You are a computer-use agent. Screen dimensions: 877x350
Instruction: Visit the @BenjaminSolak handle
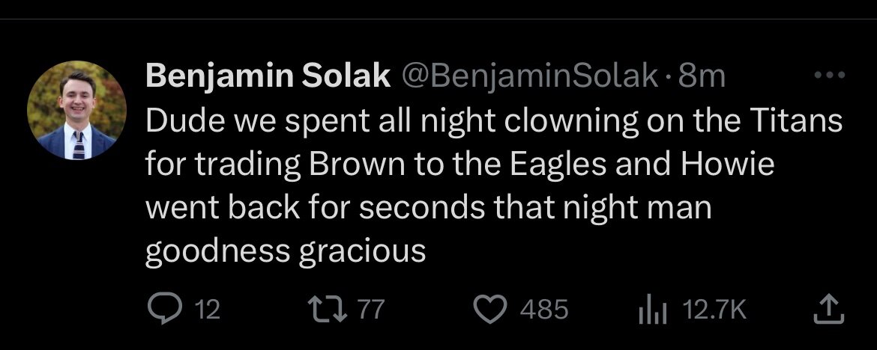click(x=531, y=76)
